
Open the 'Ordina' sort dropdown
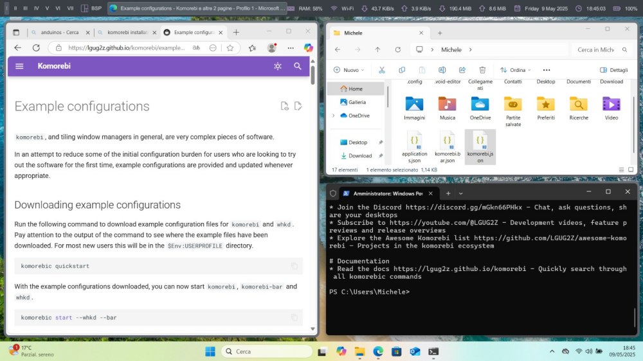(x=516, y=70)
